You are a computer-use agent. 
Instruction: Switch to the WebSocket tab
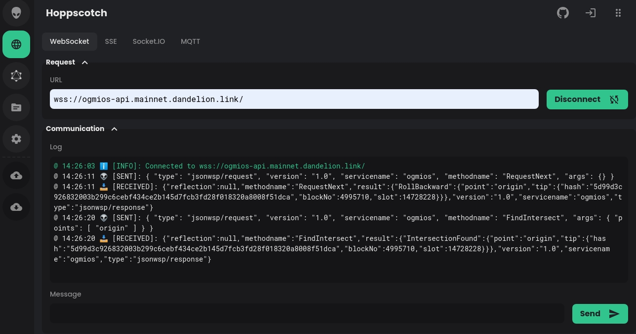tap(70, 41)
